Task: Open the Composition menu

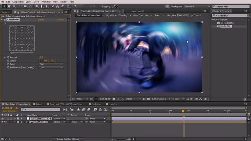Action: click(x=18, y=2)
